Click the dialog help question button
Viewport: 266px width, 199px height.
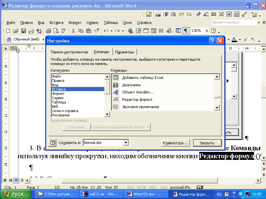click(212, 41)
